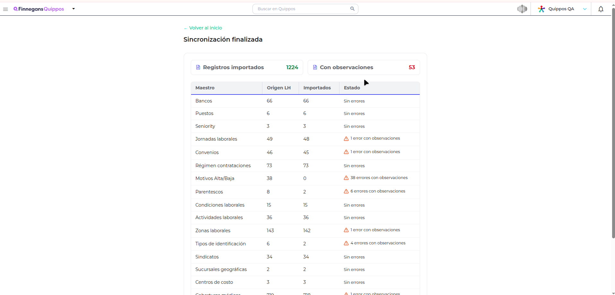Click the Centros de costo row name
This screenshot has height=295, width=615.
point(214,282)
